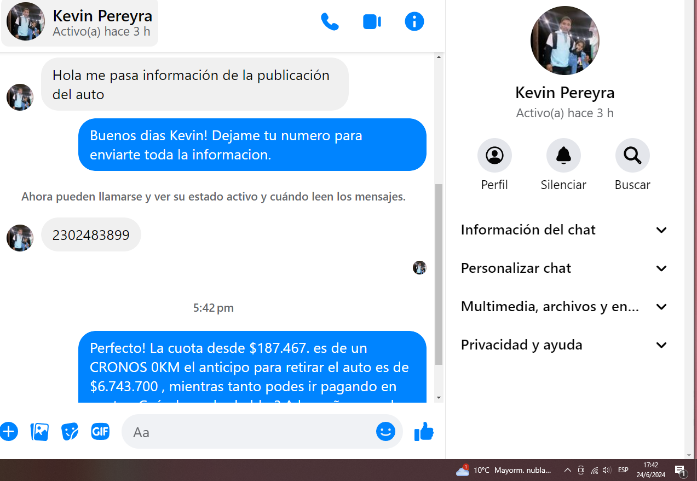Open the Windows notification center icon
The height and width of the screenshot is (481, 697).
coord(681,471)
